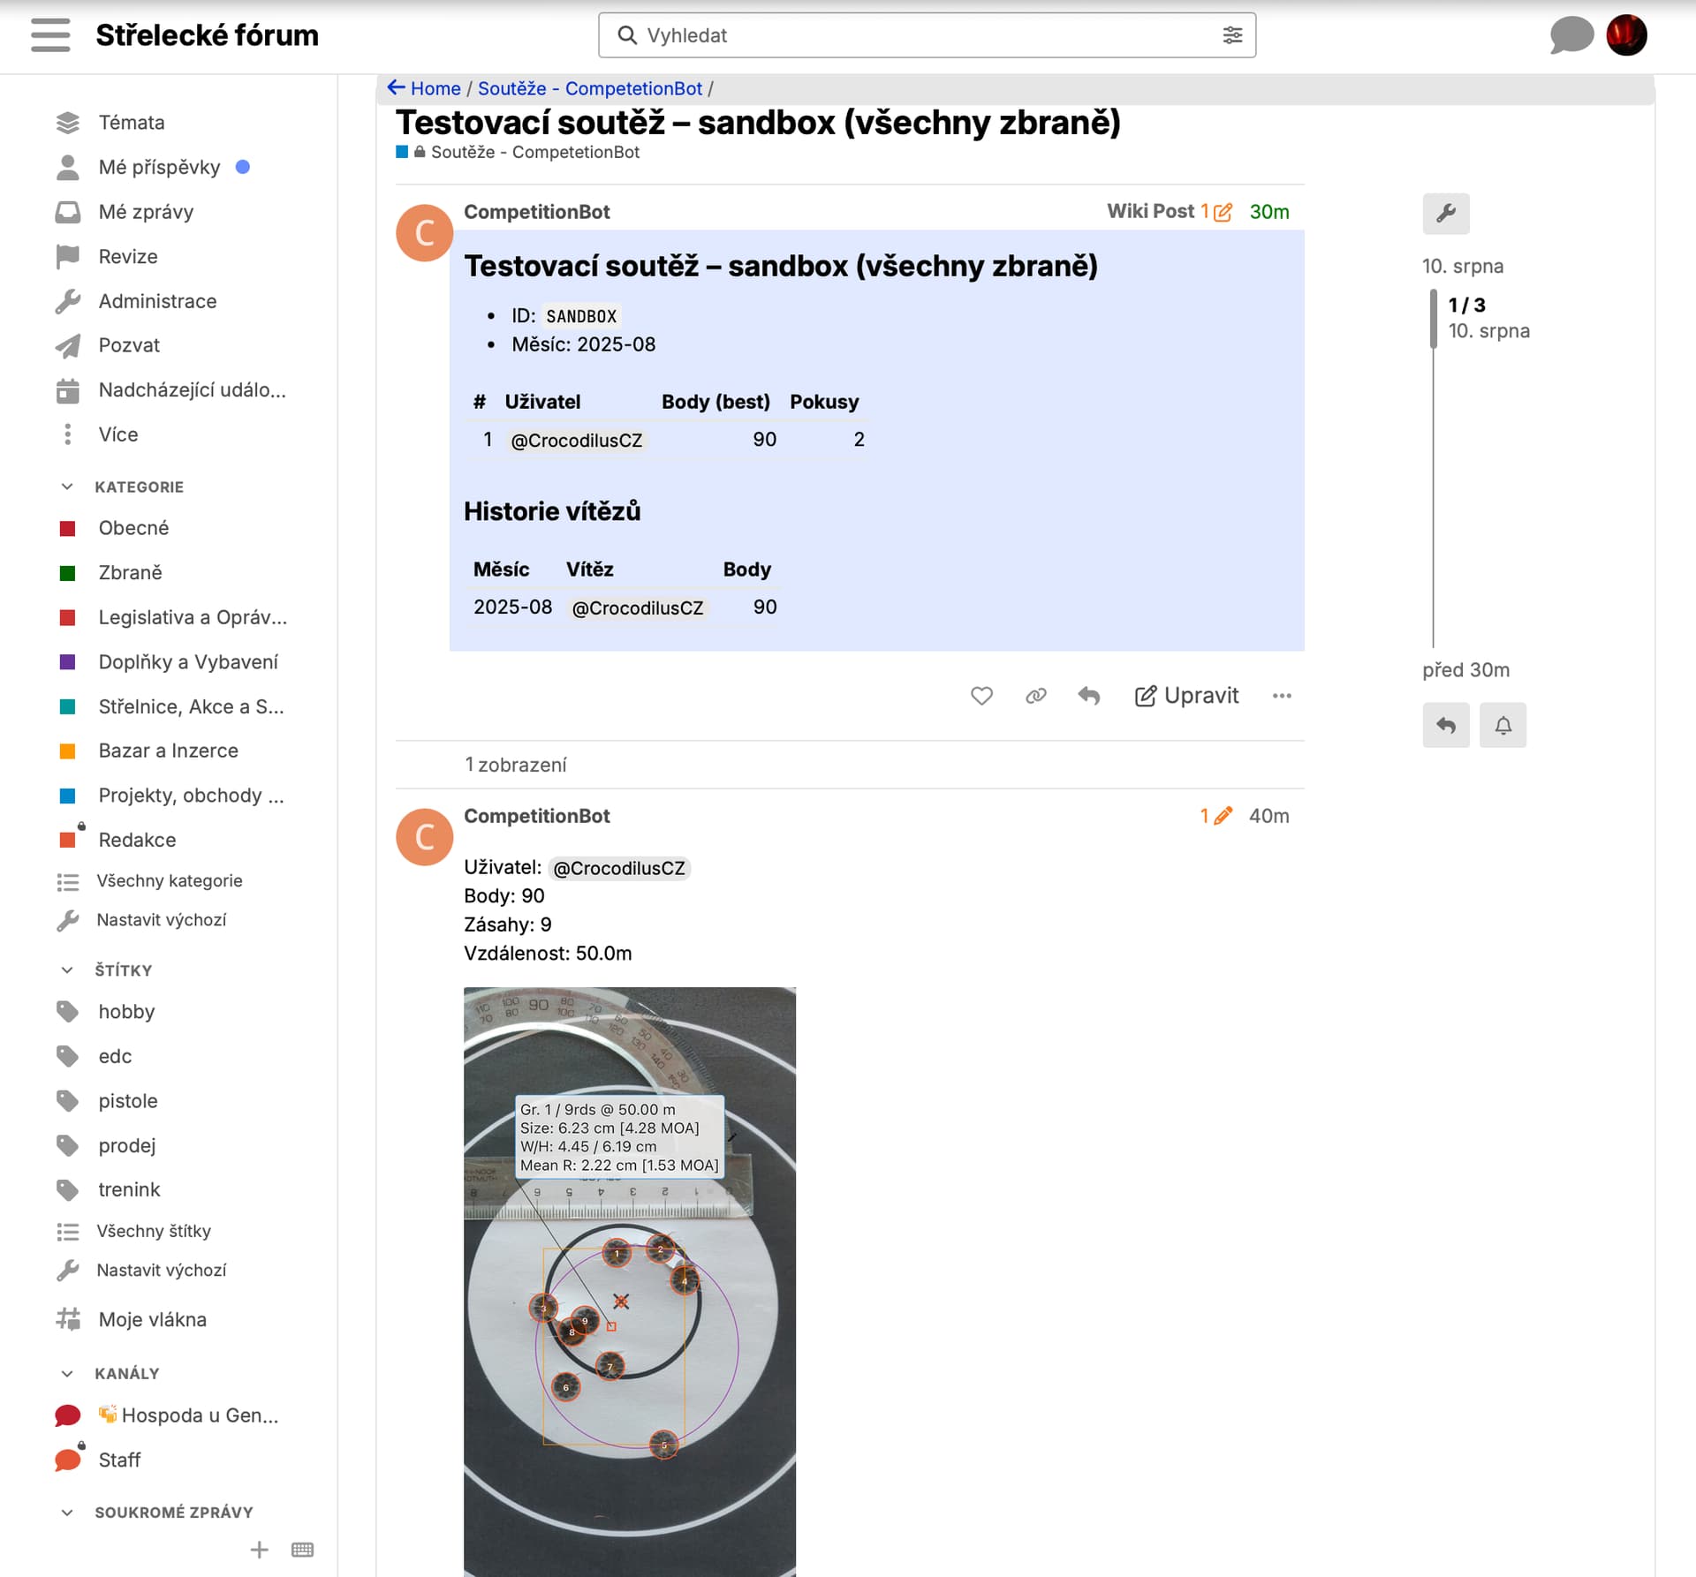Copy the post link via chain icon
Screen dimensions: 1696x1577
tap(1035, 696)
